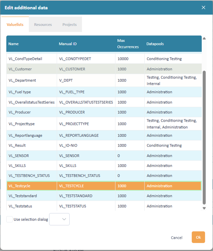
Task: Click the VL_TESTCYCLE manual ID cell
Action: pyautogui.click(x=86, y=186)
